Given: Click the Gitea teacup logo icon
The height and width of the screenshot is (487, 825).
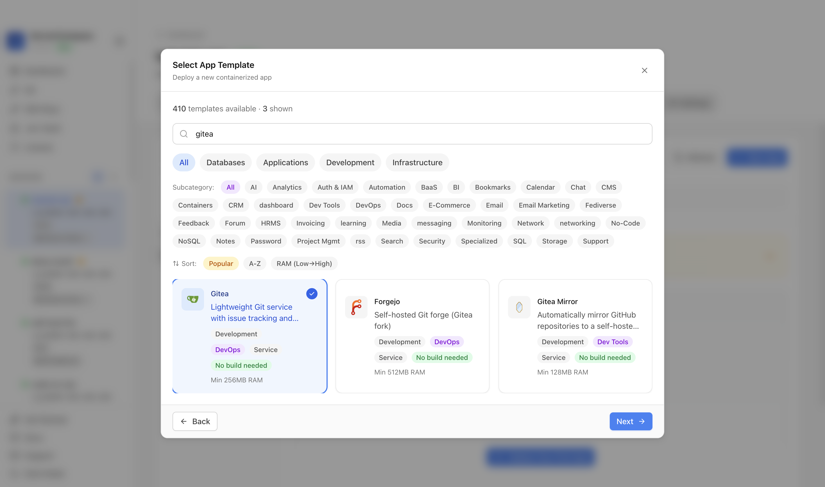Looking at the screenshot, I should pos(192,299).
